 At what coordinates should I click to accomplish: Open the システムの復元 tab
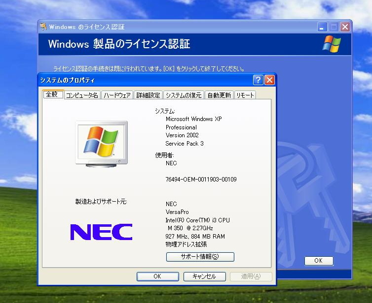click(x=184, y=95)
